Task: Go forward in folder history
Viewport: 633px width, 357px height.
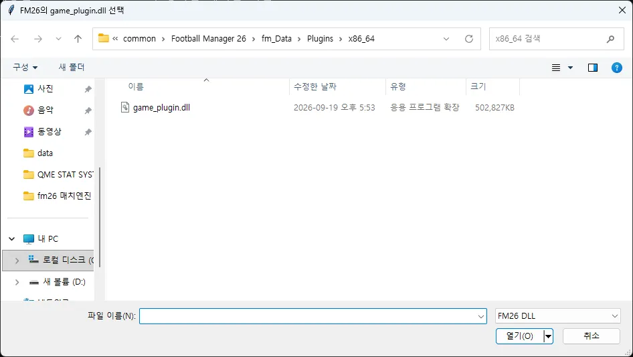Action: pos(38,39)
